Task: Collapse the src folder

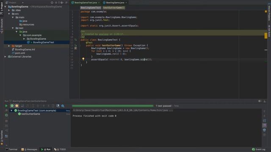Action: pyautogui.click(x=9, y=14)
